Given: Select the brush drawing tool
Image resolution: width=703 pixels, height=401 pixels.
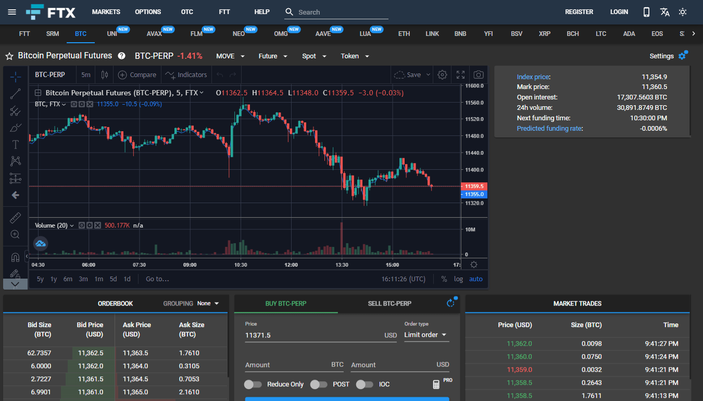Looking at the screenshot, I should coord(16,128).
